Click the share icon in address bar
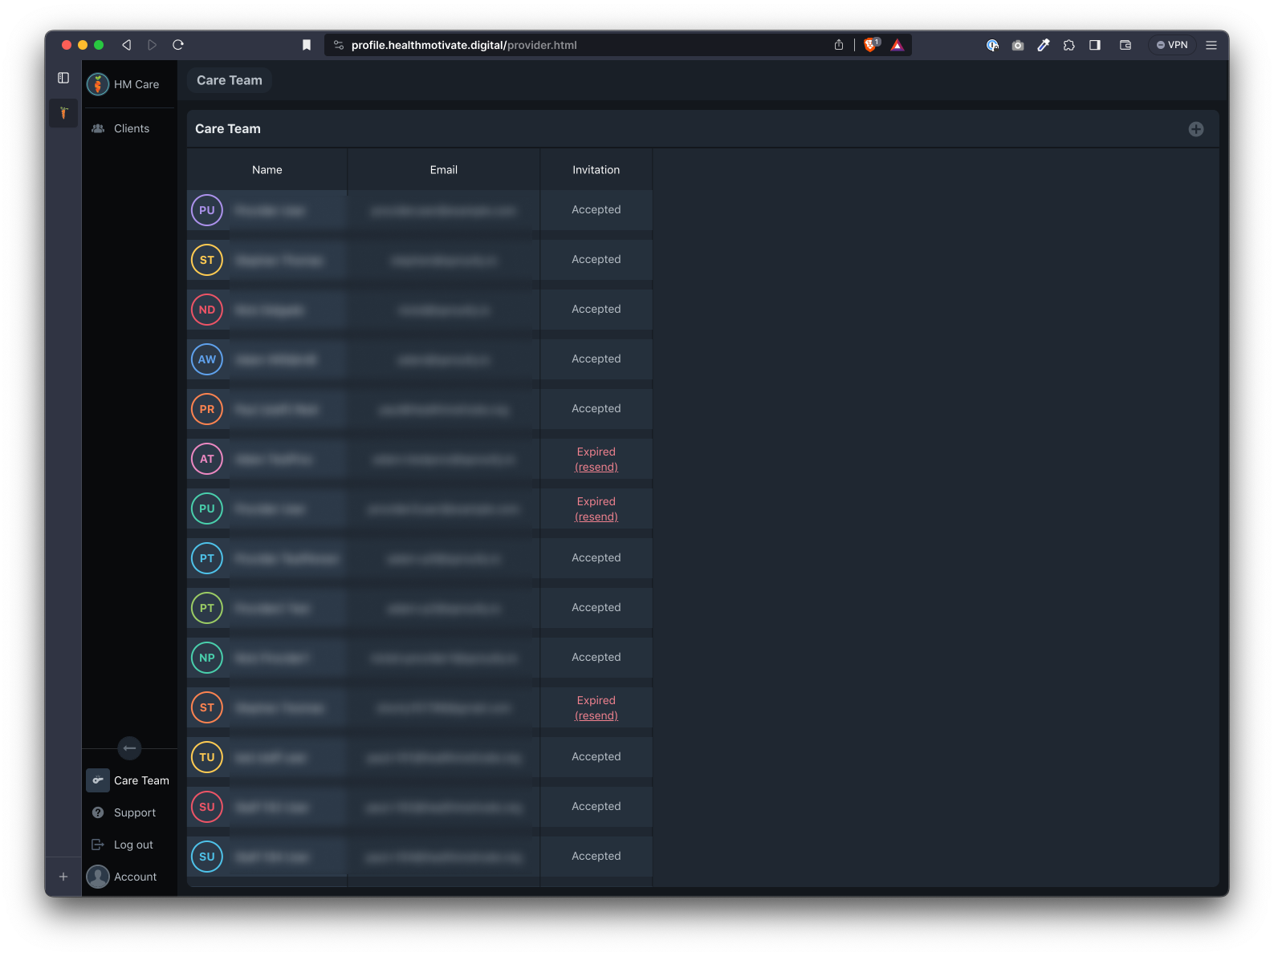Screen dimensions: 1274x956 [x=839, y=45]
